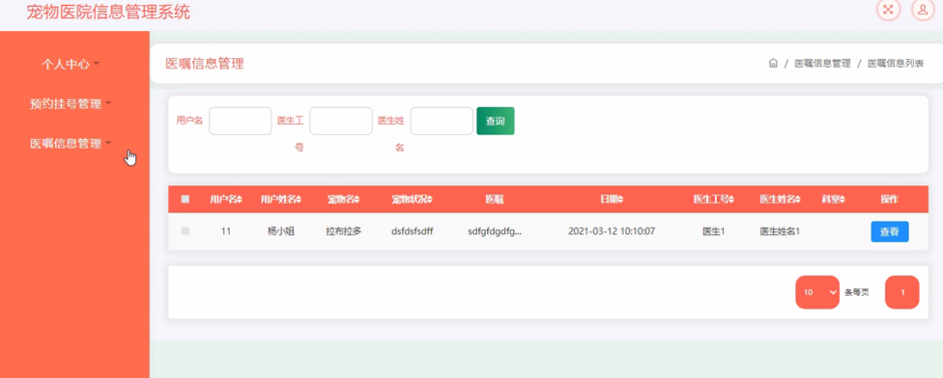943x378 pixels.
Task: Click the 操作 column header
Action: coord(890,200)
